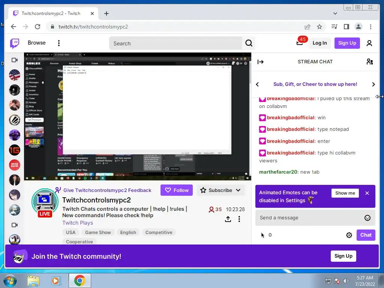Open Twitch home via purple logo
384x288 pixels.
click(x=15, y=43)
